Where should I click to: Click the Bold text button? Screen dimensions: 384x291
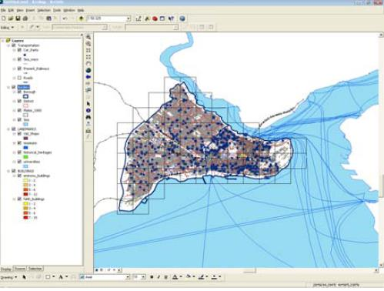coord(152,277)
